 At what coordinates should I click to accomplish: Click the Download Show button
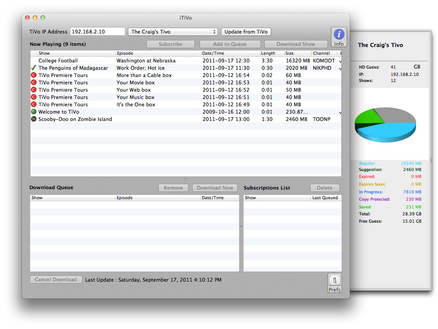[x=295, y=44]
